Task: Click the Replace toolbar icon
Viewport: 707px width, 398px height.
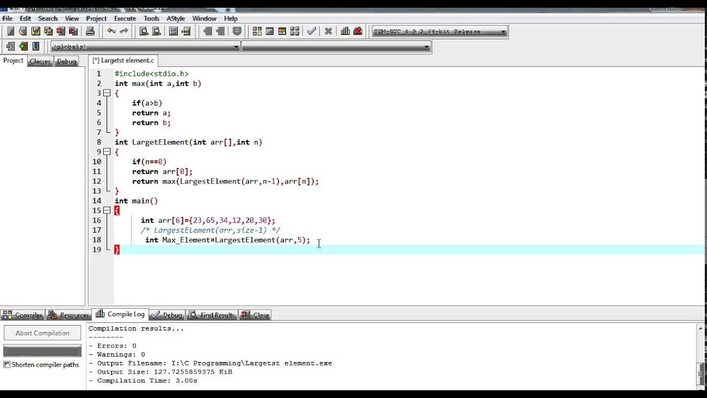Action: (156, 32)
